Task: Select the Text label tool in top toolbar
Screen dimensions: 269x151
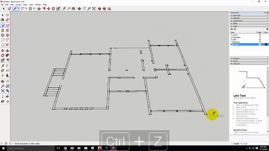Action: pos(69,8)
